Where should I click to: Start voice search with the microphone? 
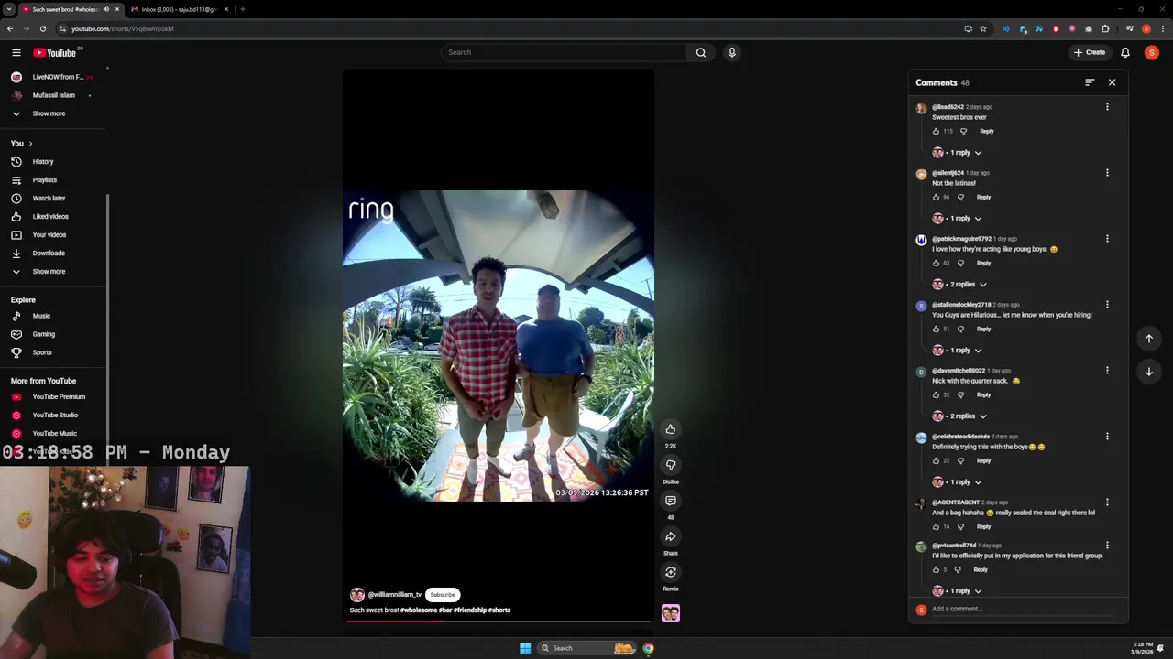pyautogui.click(x=731, y=52)
